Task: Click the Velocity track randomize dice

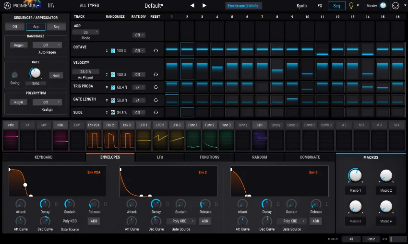Action: 113,75
